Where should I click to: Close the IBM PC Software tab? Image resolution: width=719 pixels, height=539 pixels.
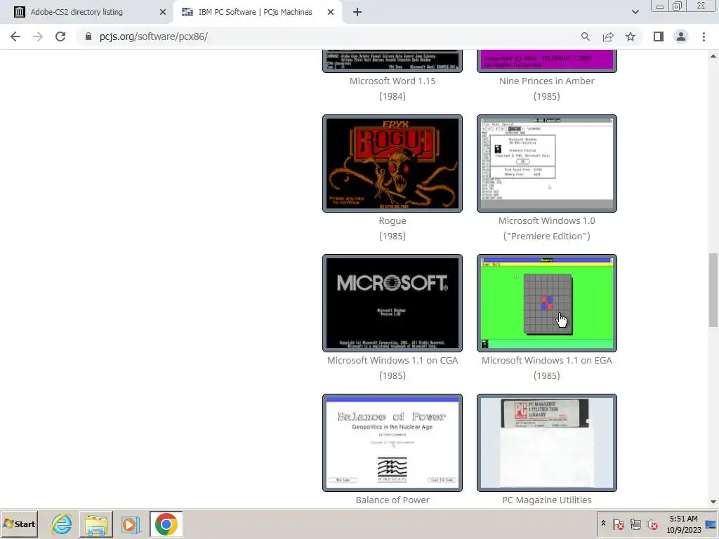point(331,13)
